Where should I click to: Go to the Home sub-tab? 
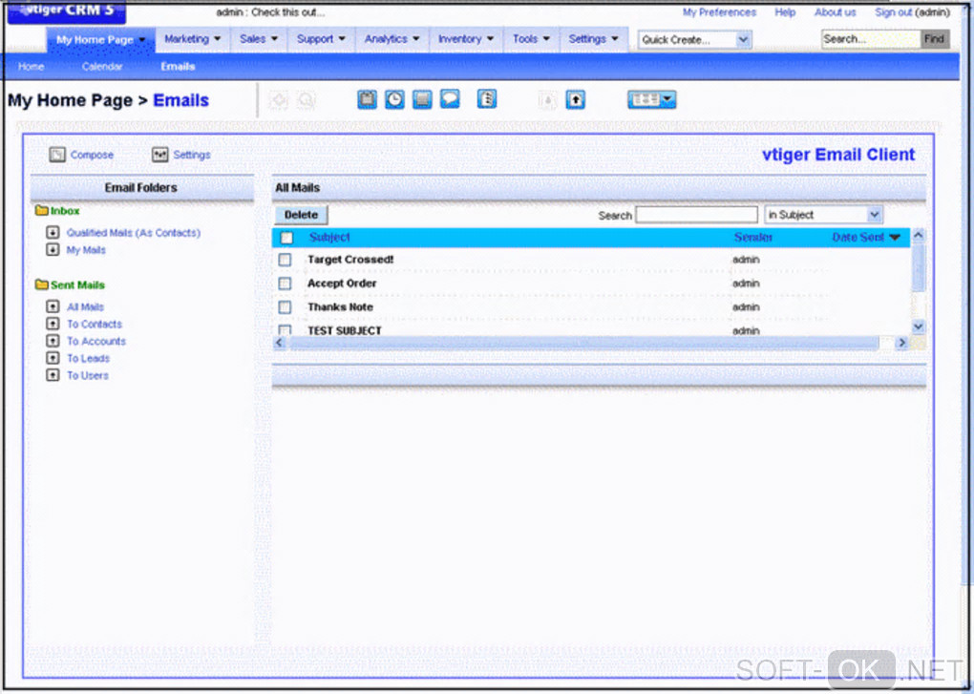click(32, 67)
